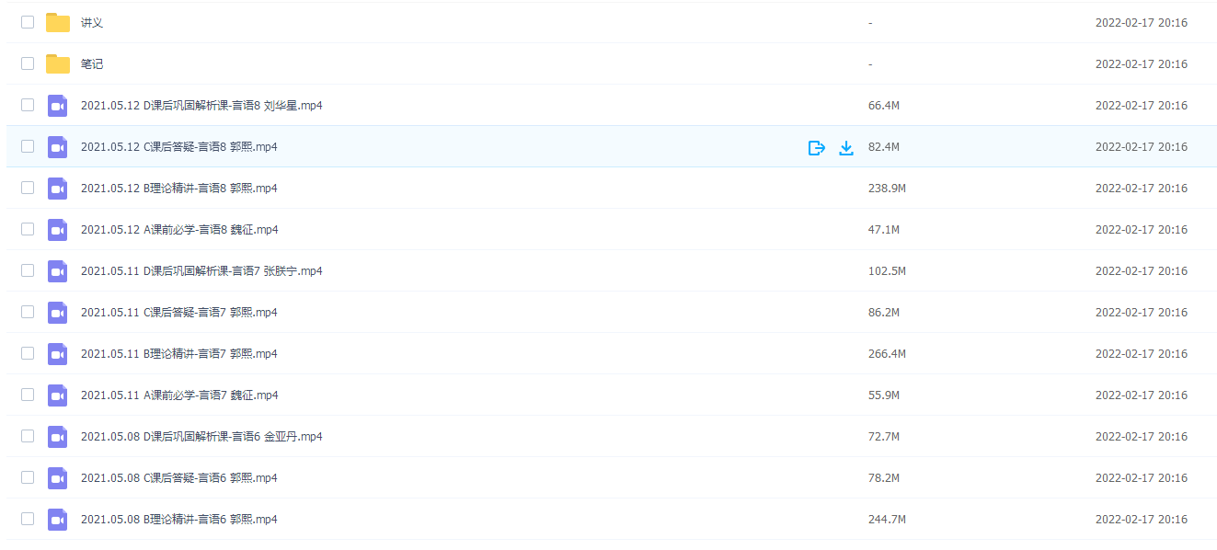Viewport: 1217px width, 550px height.
Task: Click video icon of 言语7 张朕宁.mp4
Action: click(58, 271)
